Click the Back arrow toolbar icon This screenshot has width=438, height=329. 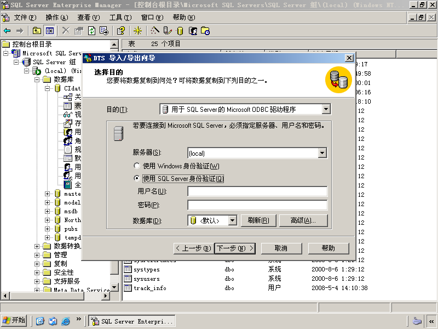coord(7,31)
